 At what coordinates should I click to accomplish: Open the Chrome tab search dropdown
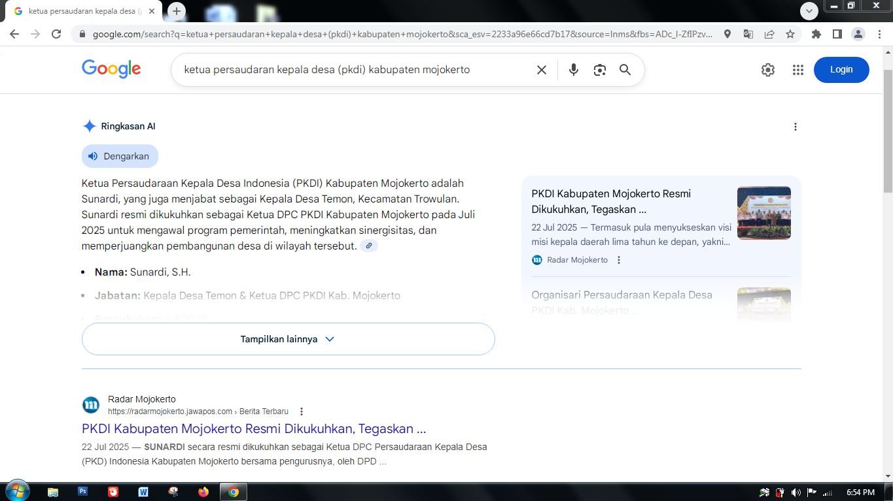pyautogui.click(x=809, y=11)
